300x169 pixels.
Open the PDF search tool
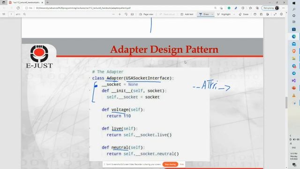(x=24, y=14)
